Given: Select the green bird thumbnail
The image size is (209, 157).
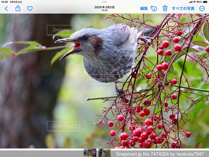Looking at the screenshot, I should tap(90, 153).
